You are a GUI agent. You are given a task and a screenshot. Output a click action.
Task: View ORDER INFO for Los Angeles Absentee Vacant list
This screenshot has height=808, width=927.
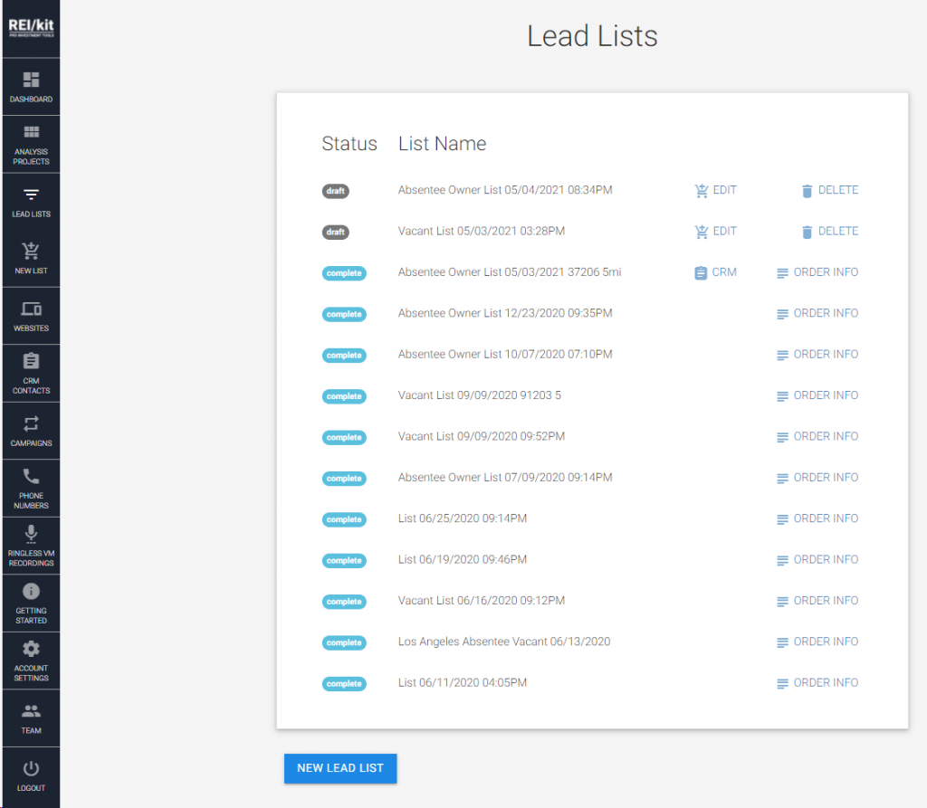point(816,642)
